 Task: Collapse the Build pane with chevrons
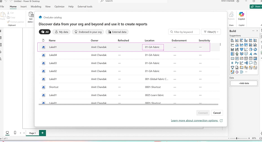coord(257,31)
